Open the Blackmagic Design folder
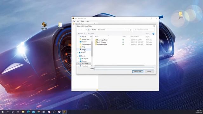Viewport: 203px width, 114px height. [x=102, y=40]
